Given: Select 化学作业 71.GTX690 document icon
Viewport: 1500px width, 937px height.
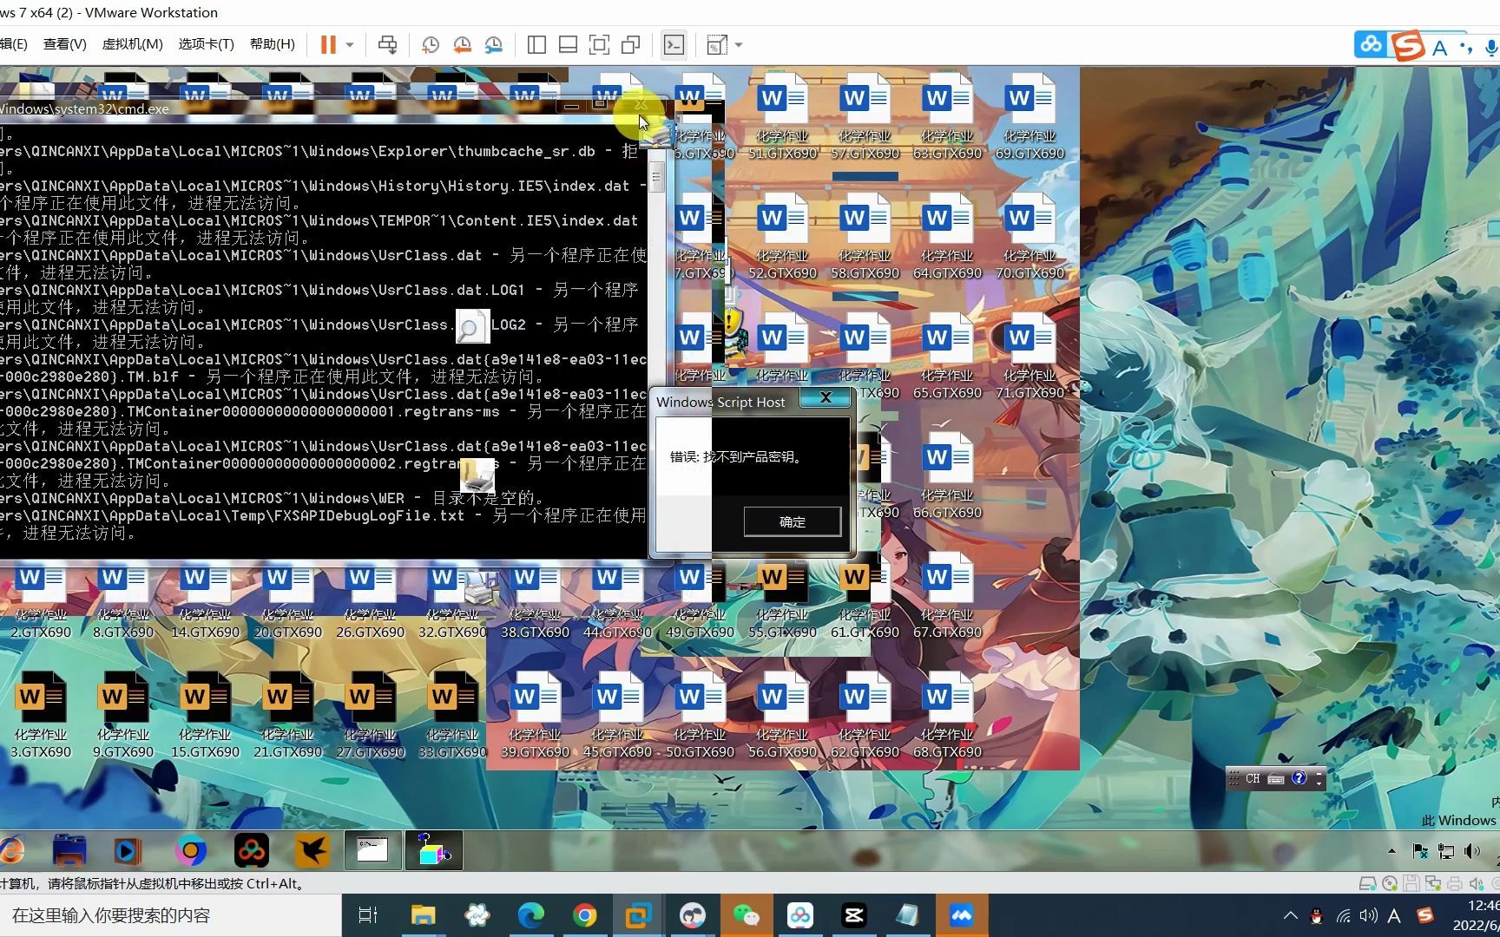Looking at the screenshot, I should point(1030,357).
